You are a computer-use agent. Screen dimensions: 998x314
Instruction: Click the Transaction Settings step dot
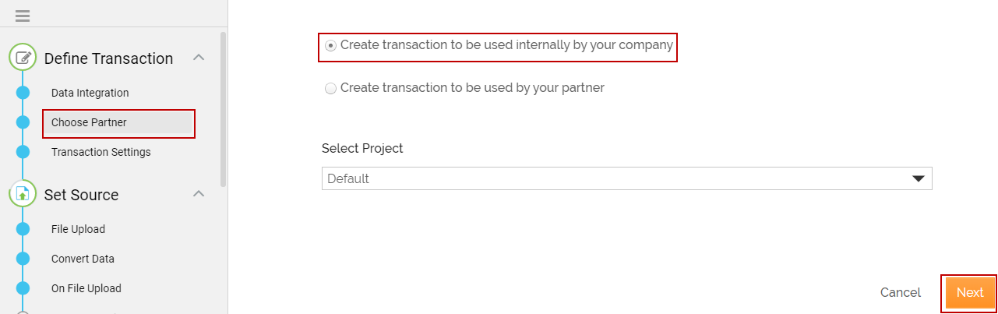coord(23,152)
